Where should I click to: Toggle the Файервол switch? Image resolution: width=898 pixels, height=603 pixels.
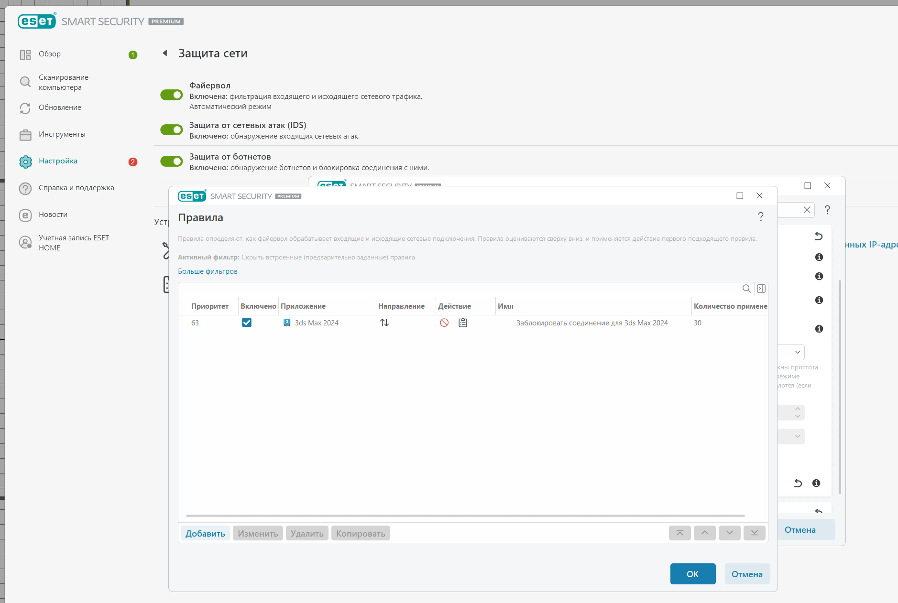pyautogui.click(x=171, y=95)
